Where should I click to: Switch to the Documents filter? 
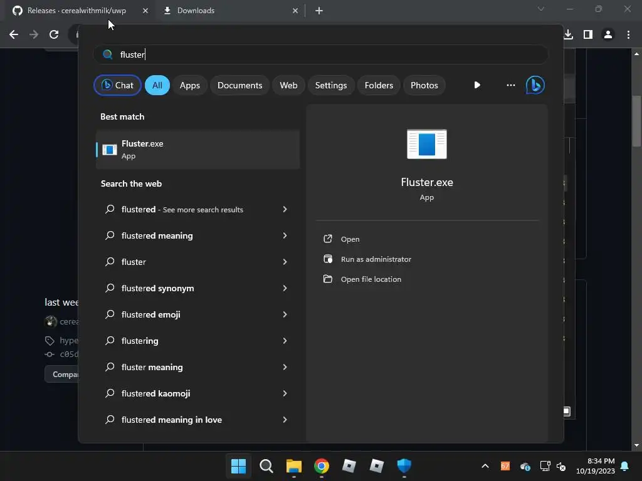point(240,85)
